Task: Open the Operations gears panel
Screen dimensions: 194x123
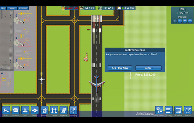Action: point(159,110)
